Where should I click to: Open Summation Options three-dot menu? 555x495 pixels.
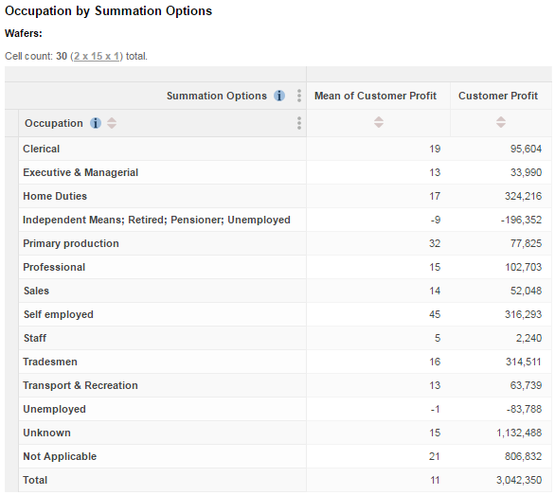pyautogui.click(x=299, y=96)
